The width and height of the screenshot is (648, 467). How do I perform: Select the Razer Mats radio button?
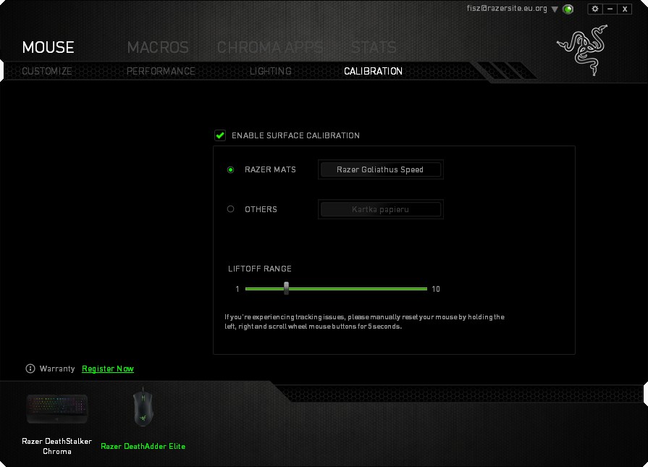231,169
